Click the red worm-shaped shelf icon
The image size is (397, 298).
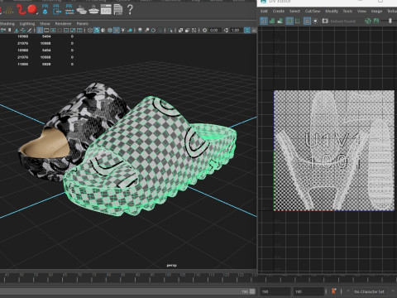[21, 9]
